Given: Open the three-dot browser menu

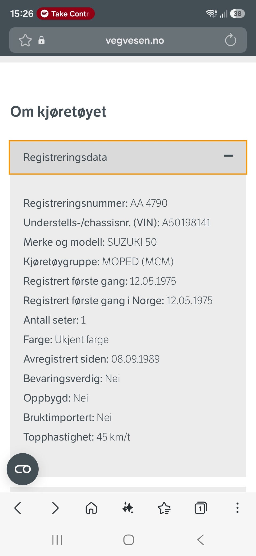Looking at the screenshot, I should point(237,508).
